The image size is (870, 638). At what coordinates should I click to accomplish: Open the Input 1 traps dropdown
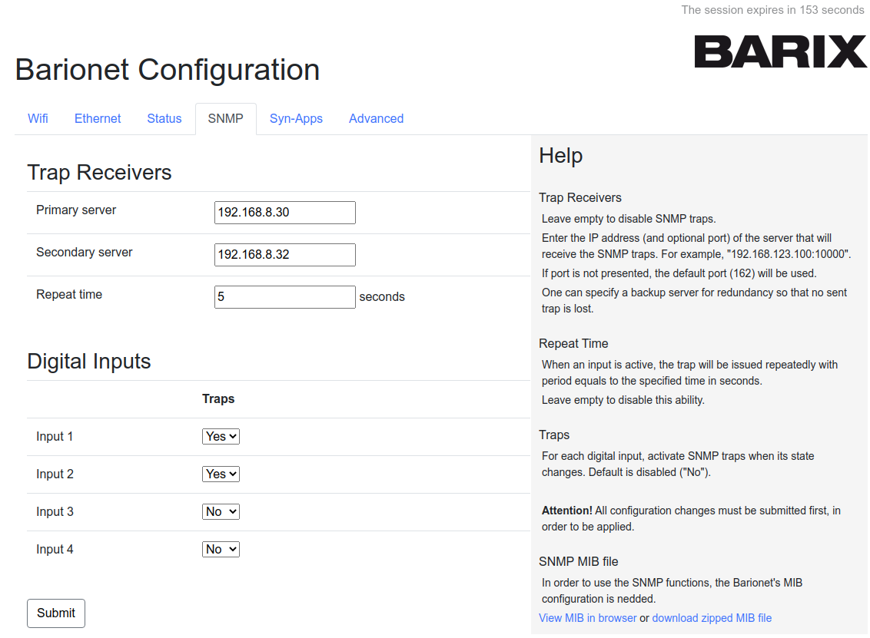click(221, 436)
